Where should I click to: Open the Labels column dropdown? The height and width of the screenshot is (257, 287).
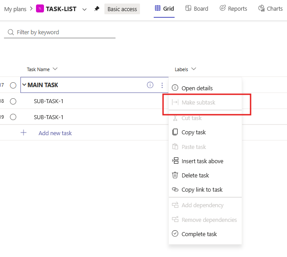point(194,69)
